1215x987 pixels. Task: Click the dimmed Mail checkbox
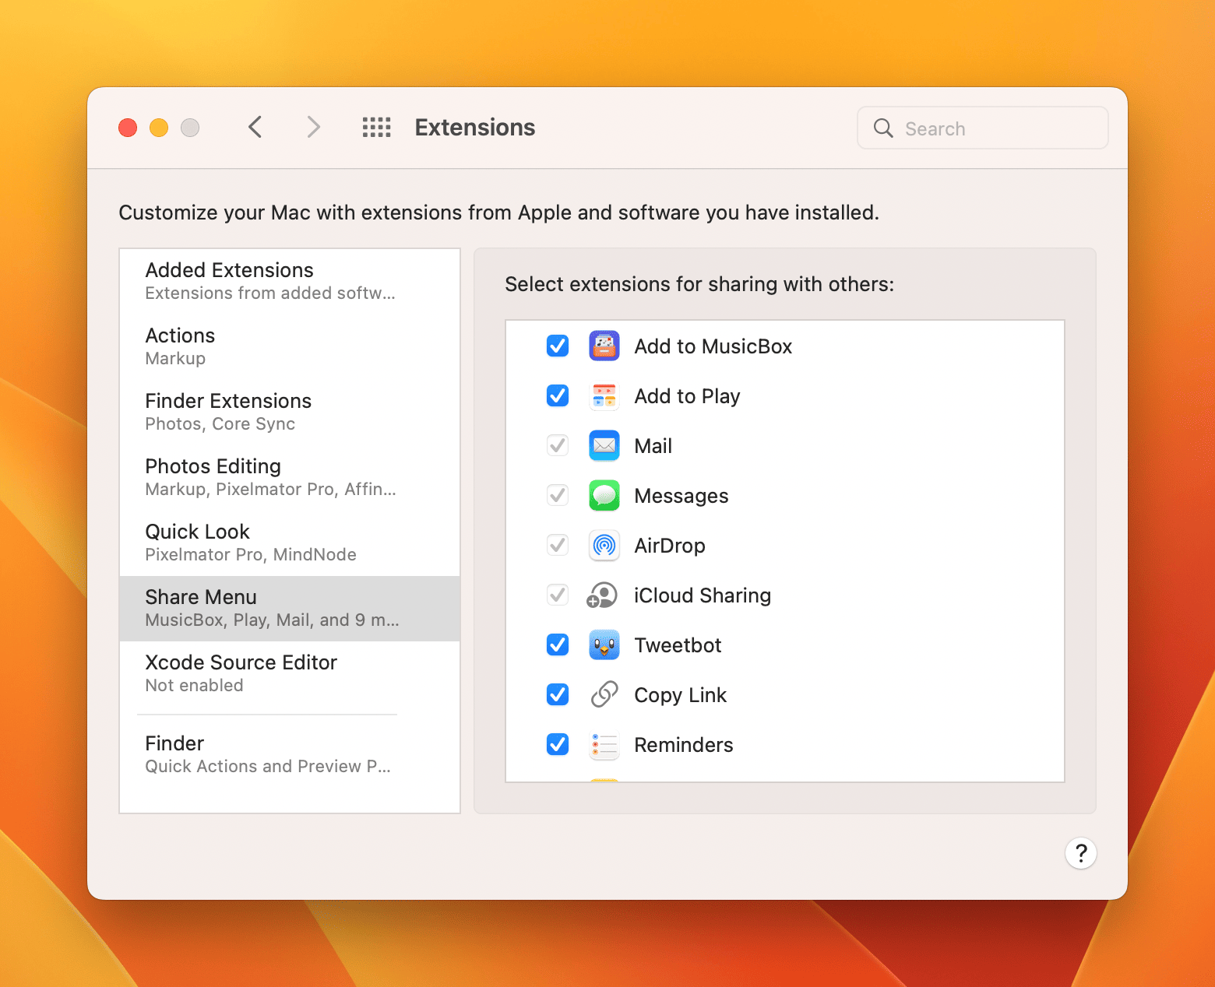558,445
